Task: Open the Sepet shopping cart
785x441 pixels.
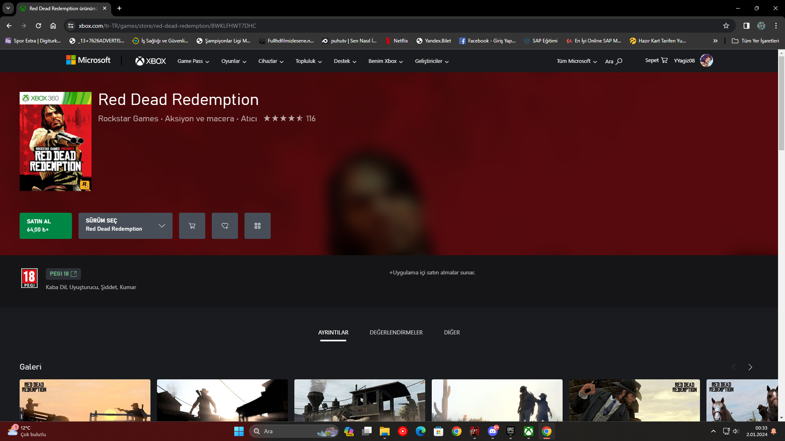Action: [x=656, y=60]
